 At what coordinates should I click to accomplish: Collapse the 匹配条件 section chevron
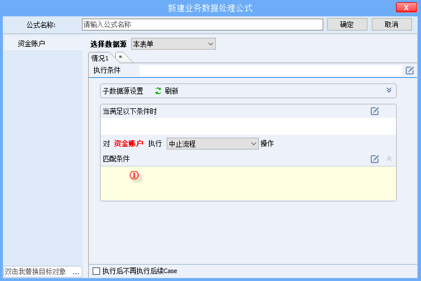coord(389,159)
